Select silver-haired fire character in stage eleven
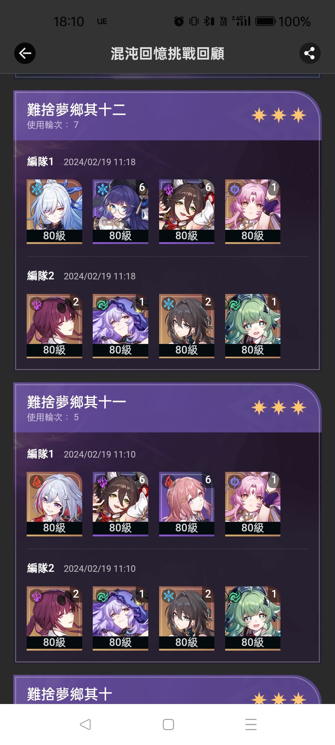This screenshot has height=745, width=335. (54, 504)
